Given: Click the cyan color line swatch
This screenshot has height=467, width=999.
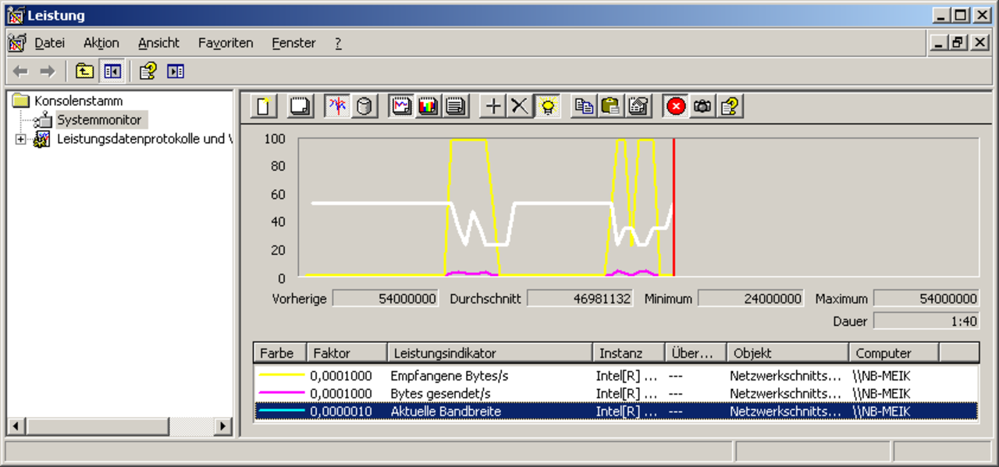Looking at the screenshot, I should point(281,412).
